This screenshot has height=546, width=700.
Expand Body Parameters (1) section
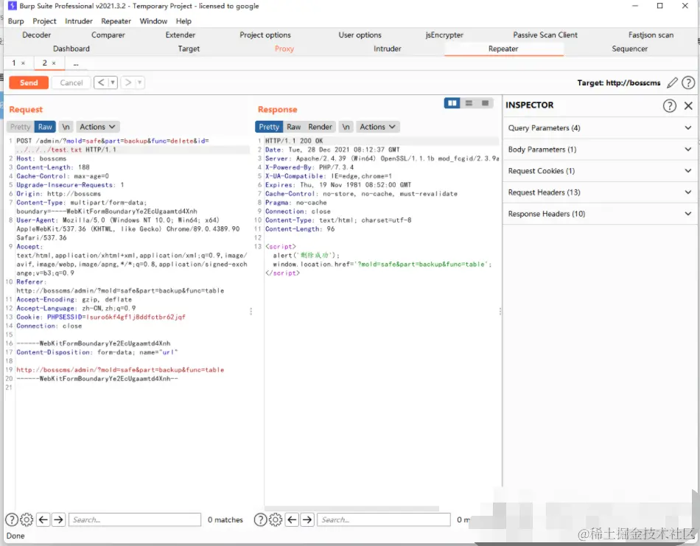click(600, 150)
